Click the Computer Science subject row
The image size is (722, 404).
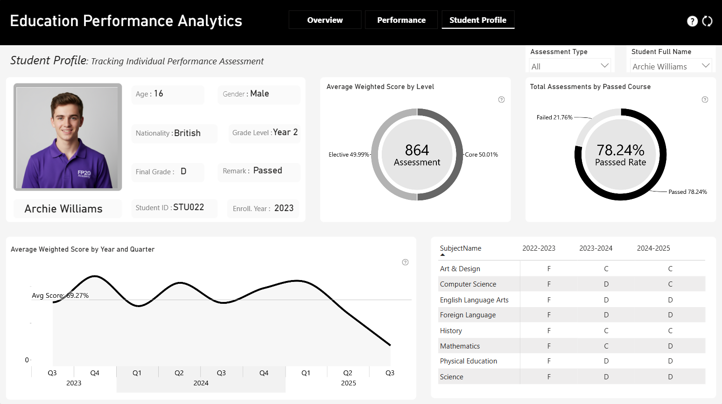click(572, 284)
